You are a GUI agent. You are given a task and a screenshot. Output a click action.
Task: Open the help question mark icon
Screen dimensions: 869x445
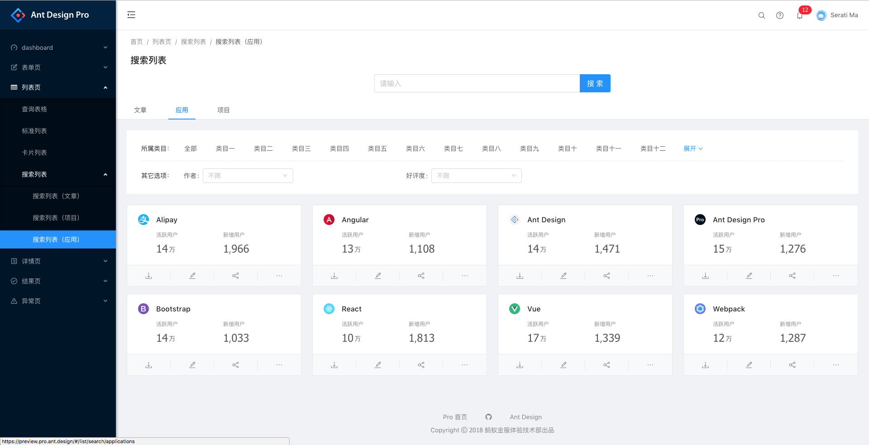780,15
